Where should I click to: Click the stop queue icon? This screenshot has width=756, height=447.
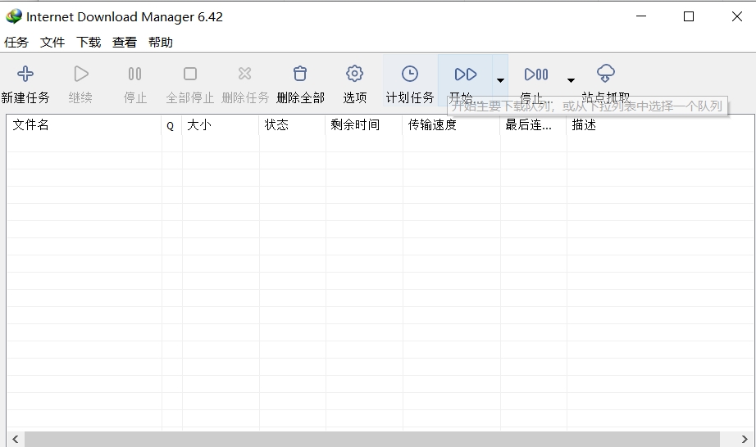tap(536, 74)
